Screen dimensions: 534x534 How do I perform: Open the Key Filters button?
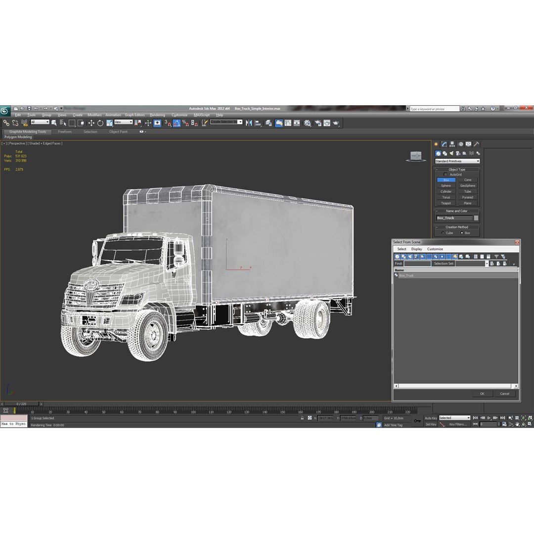coord(458,424)
